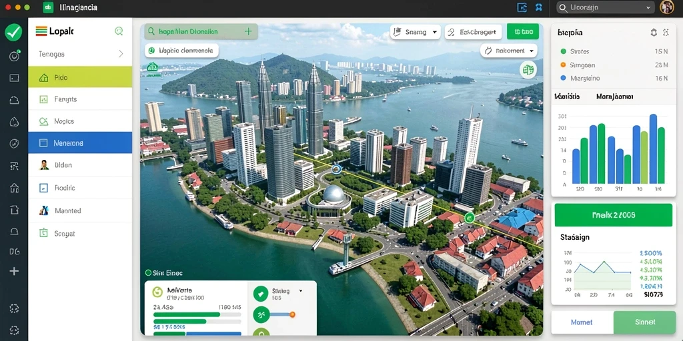Open the Nekoment dropdown on the map

(508, 51)
